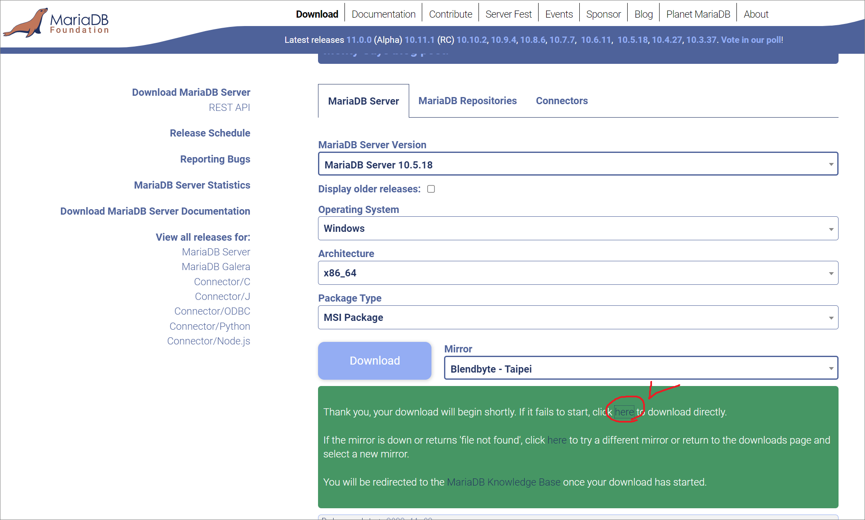The height and width of the screenshot is (520, 865).
Task: Switch to the Connectors tab
Action: coord(562,101)
